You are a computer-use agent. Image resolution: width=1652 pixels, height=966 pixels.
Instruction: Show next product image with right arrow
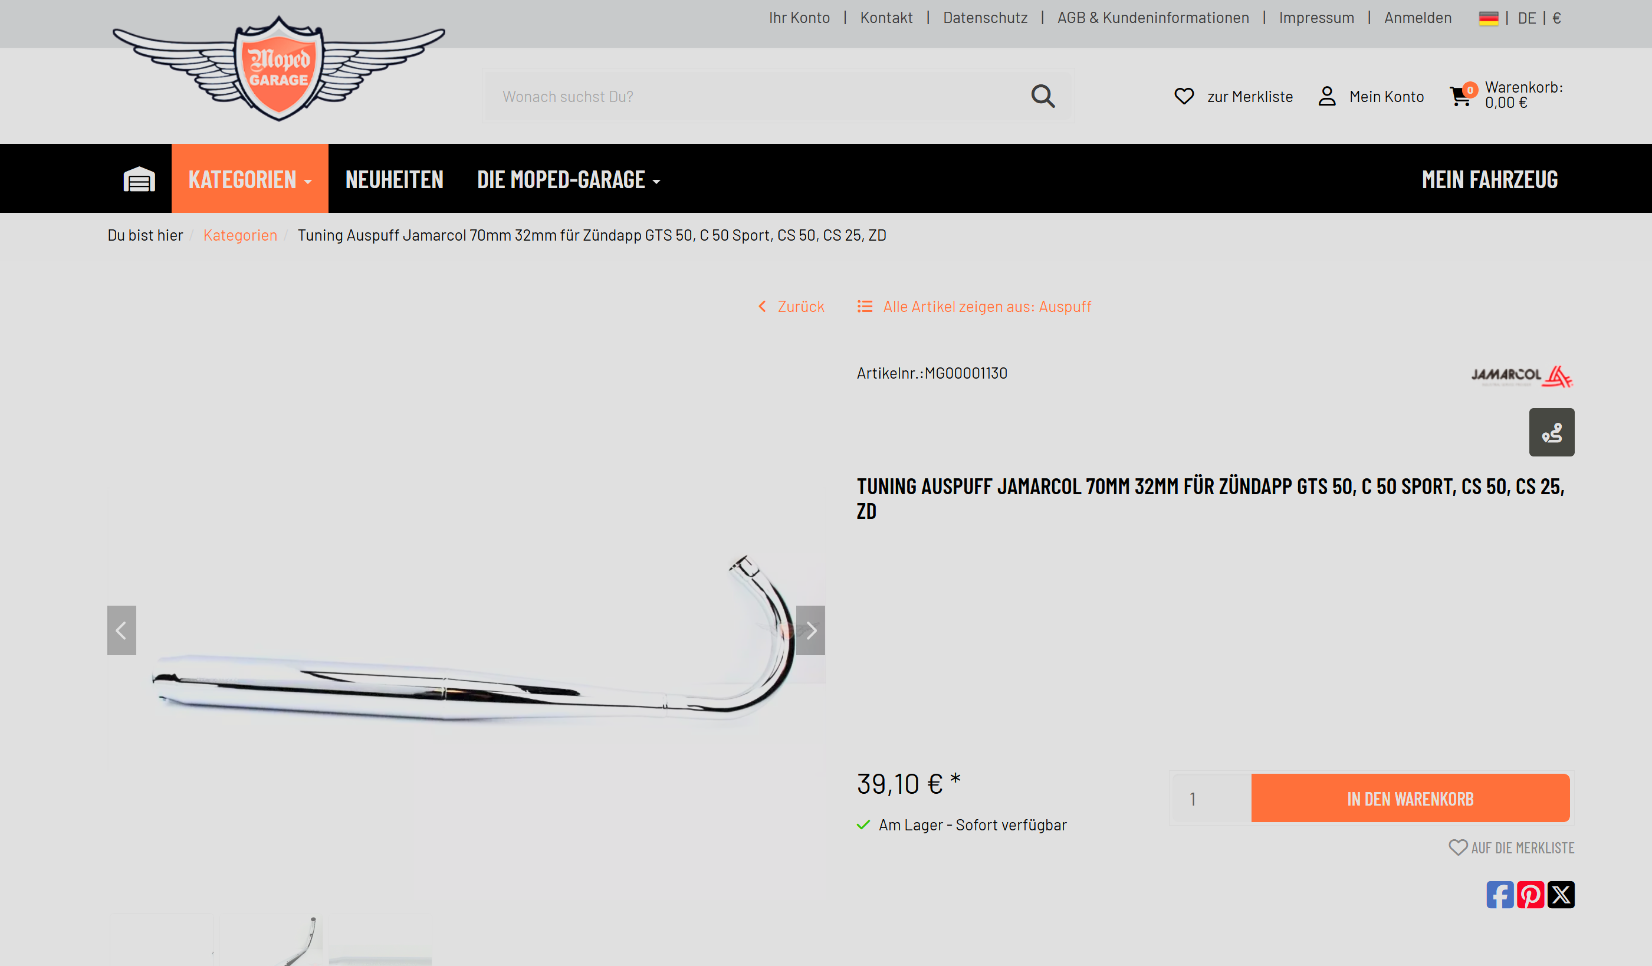810,630
